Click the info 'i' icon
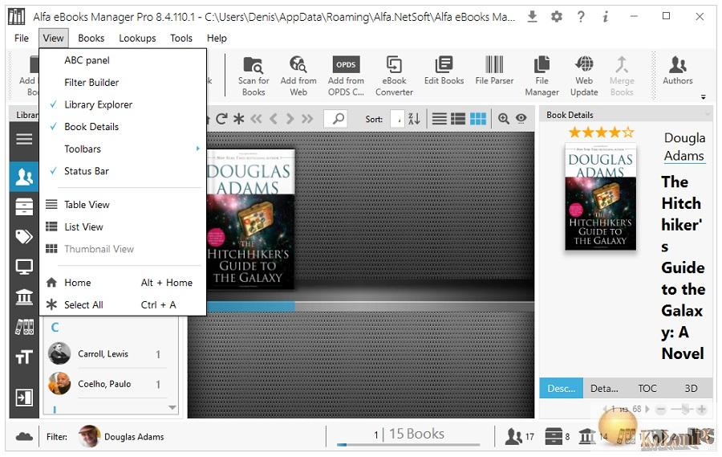 (x=605, y=17)
